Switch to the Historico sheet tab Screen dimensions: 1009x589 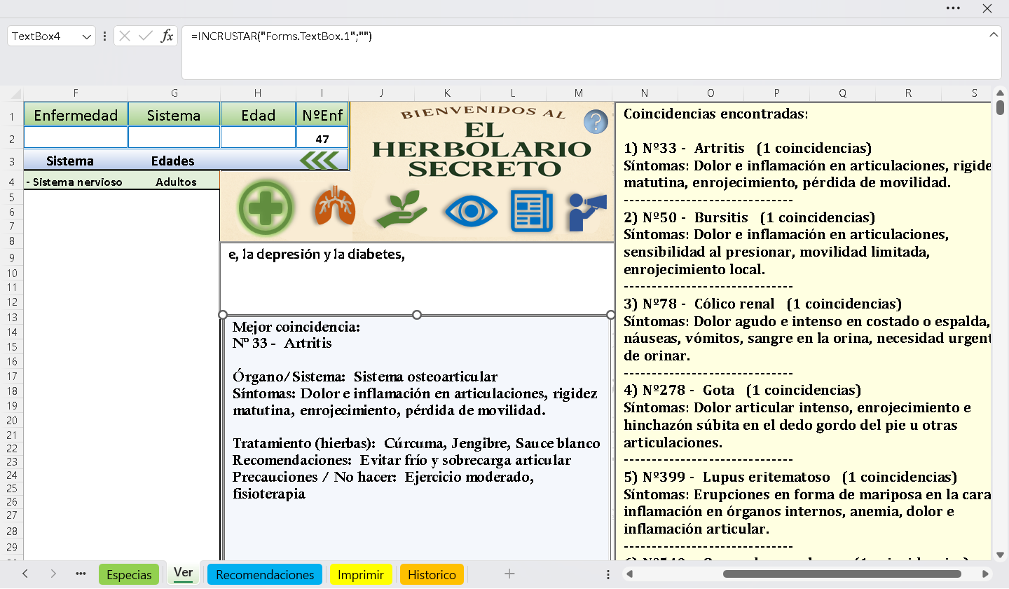click(x=432, y=574)
